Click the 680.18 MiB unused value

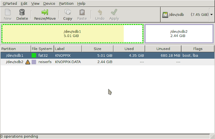pyautogui.click(x=170, y=56)
